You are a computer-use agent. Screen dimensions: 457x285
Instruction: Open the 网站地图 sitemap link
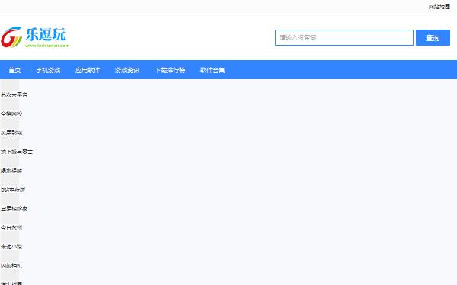pos(439,7)
